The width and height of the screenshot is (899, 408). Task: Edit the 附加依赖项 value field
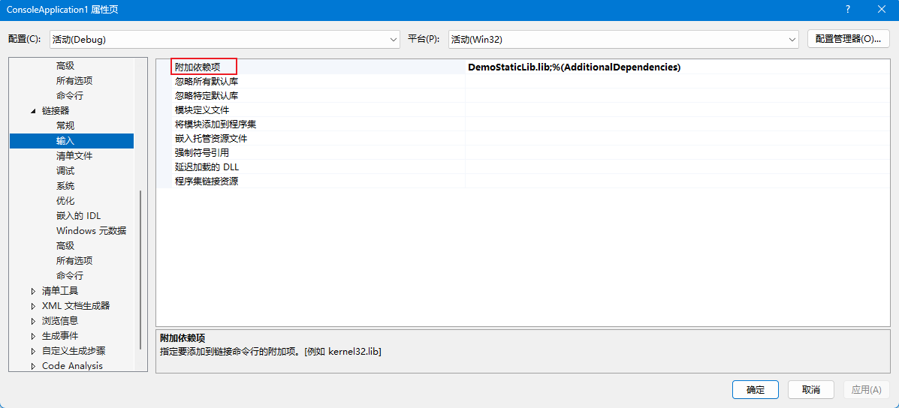pyautogui.click(x=676, y=67)
